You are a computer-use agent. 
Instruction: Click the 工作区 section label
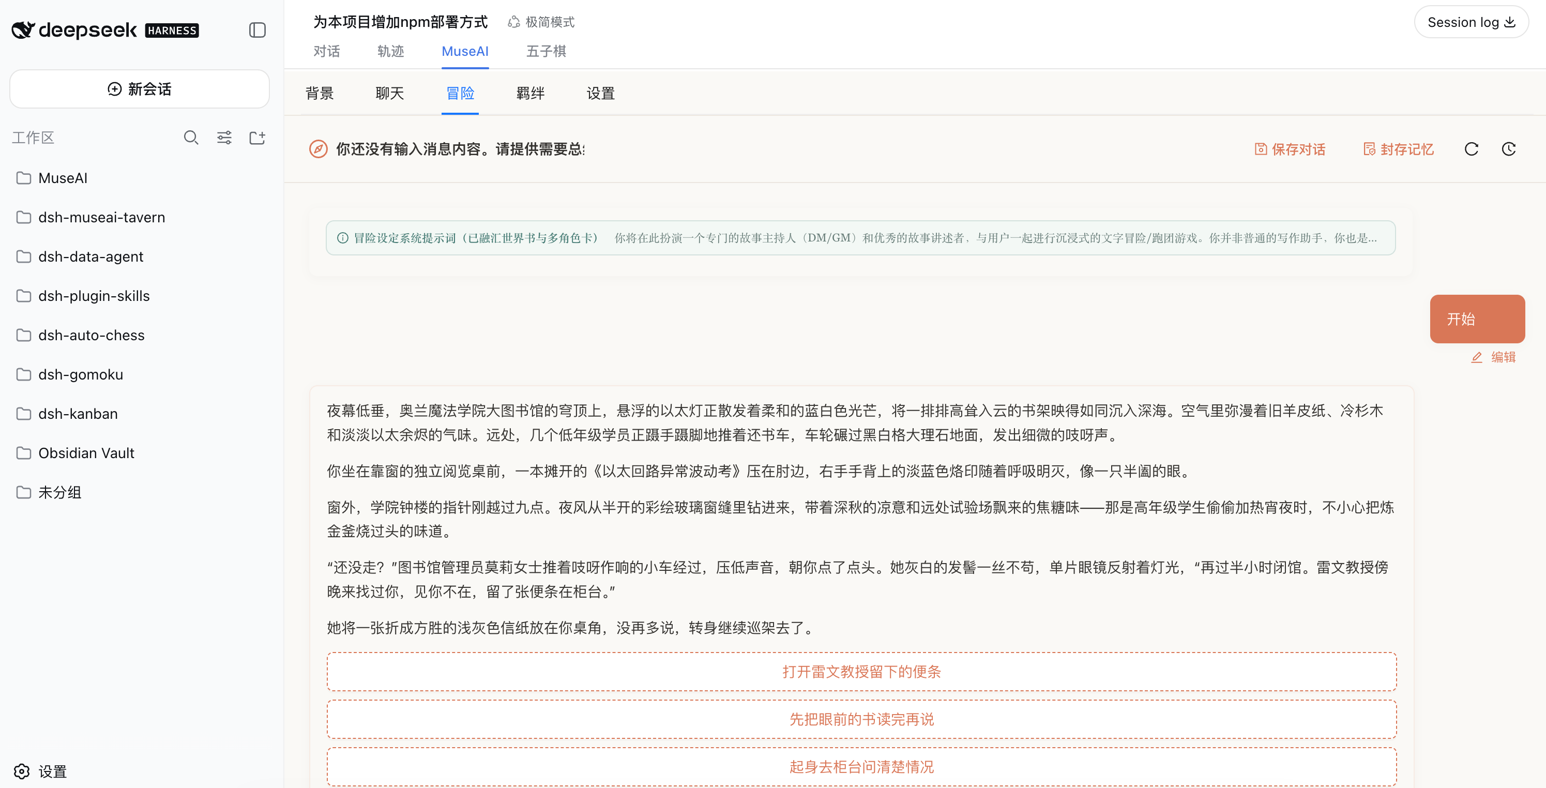[33, 138]
